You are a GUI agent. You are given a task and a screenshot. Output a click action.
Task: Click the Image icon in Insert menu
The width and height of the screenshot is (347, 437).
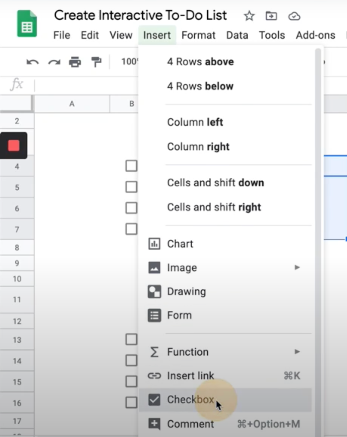pos(154,268)
